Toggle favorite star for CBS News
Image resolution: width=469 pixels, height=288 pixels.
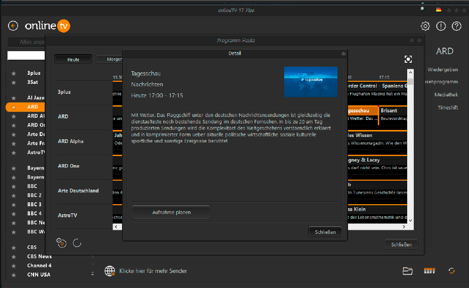click(x=14, y=257)
